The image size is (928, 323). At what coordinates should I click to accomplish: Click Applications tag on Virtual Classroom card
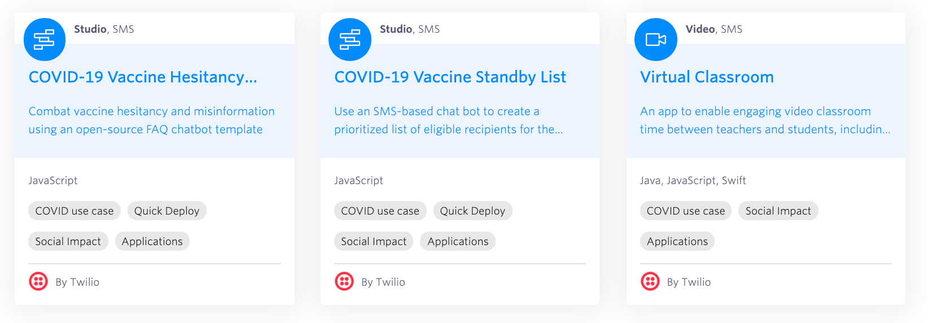click(677, 241)
